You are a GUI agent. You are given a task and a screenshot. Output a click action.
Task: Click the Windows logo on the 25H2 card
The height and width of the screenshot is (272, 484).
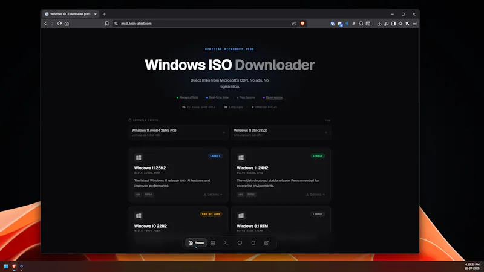pyautogui.click(x=139, y=158)
